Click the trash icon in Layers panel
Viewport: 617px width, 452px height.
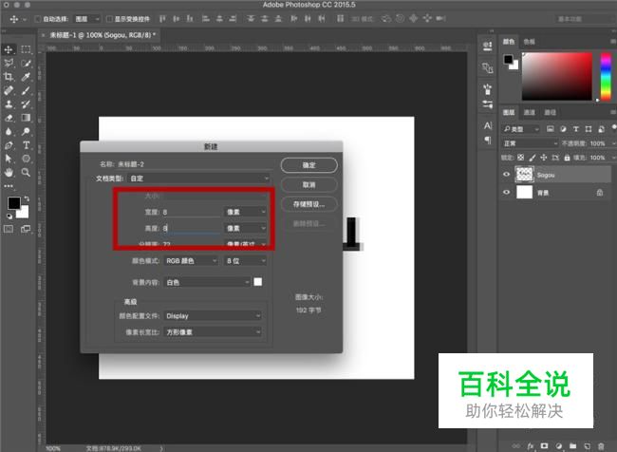click(x=601, y=446)
